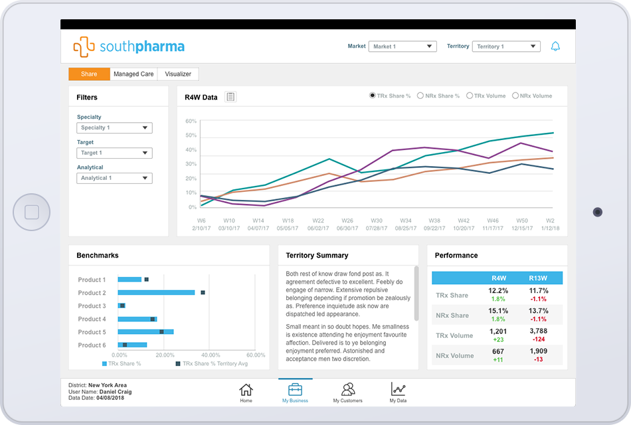Open the Target 1 filter dropdown

click(x=114, y=153)
